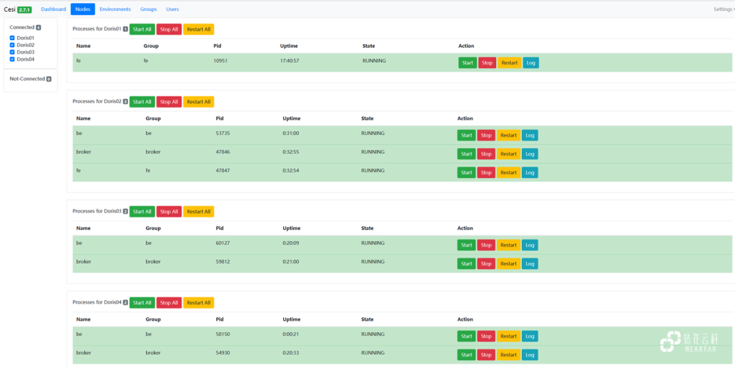Restart all processes on Doris03

click(199, 211)
